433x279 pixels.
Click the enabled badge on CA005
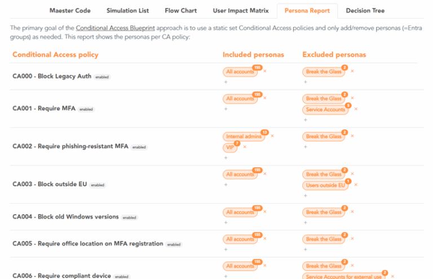pos(174,245)
